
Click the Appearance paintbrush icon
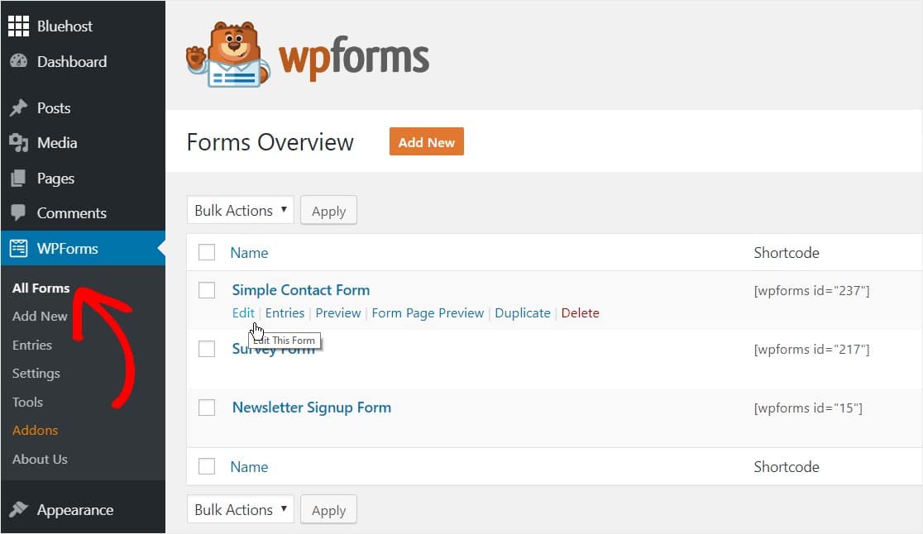18,509
